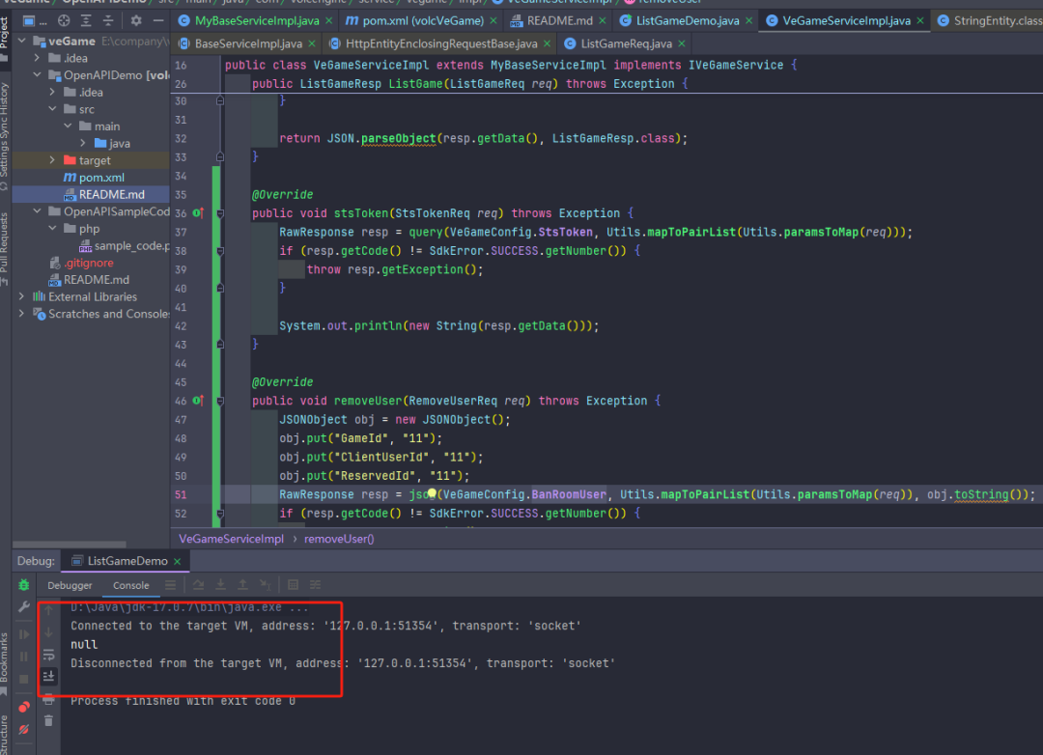This screenshot has height=755, width=1043.
Task: Click the evaluate expression calculator icon
Action: 293,585
